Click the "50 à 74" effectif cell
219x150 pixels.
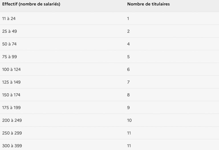tap(9, 44)
